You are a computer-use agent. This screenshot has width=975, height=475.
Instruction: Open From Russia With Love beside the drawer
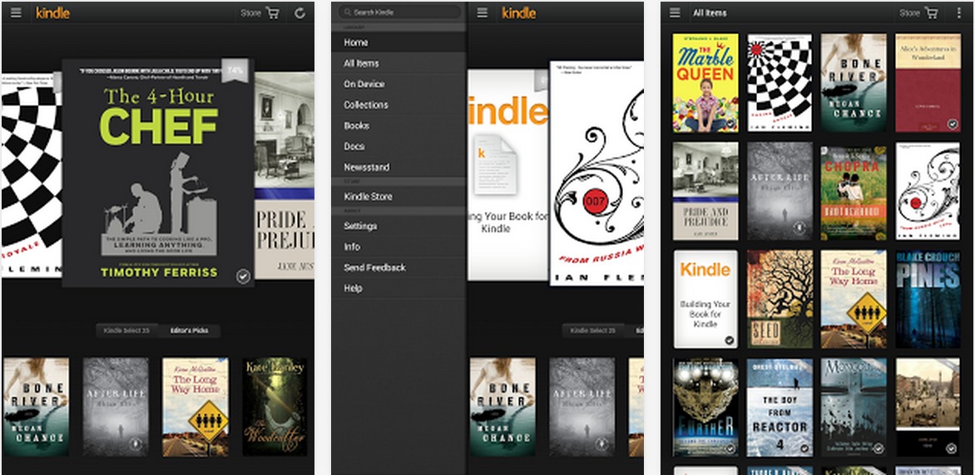(596, 173)
